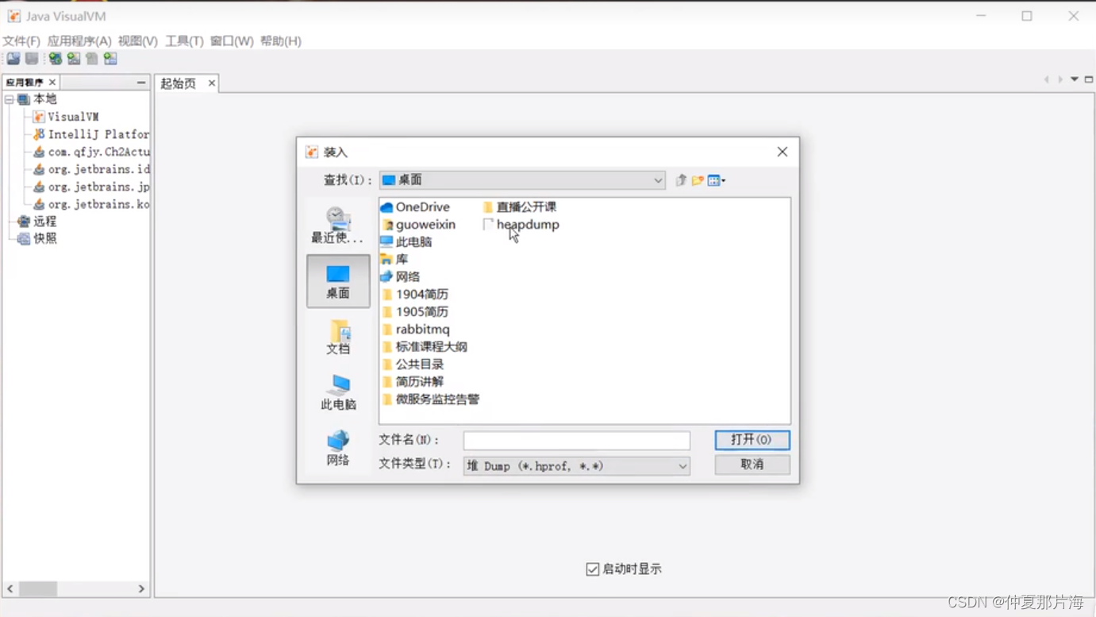The height and width of the screenshot is (617, 1096).
Task: Select the VisualVM tree item label
Action: click(x=73, y=117)
